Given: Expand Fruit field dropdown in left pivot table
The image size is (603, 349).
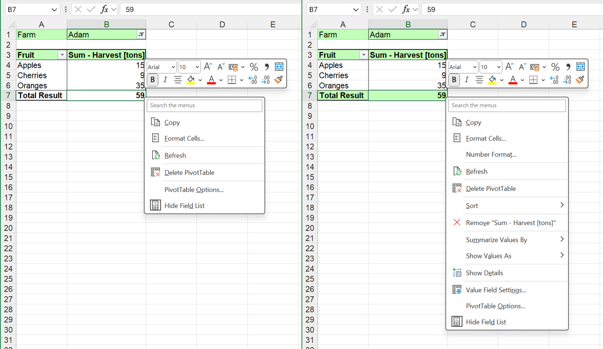Looking at the screenshot, I should [x=62, y=55].
